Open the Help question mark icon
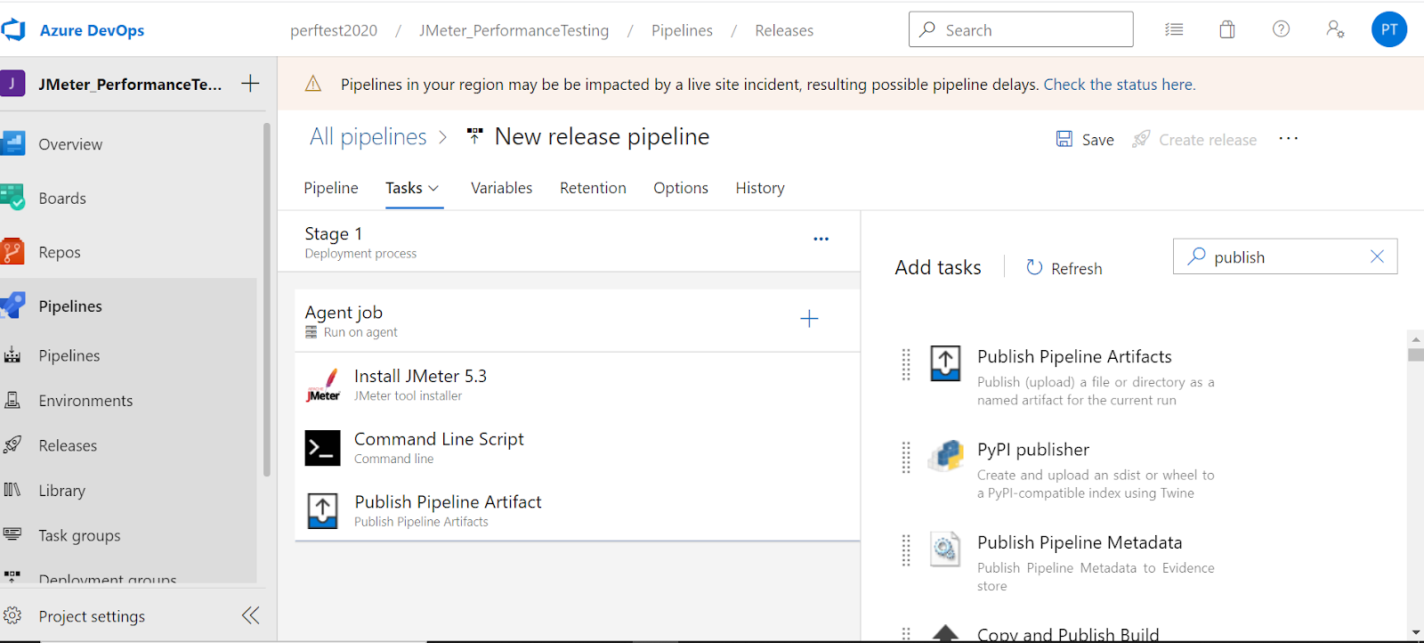Screen dimensions: 1424x643 click(1281, 29)
